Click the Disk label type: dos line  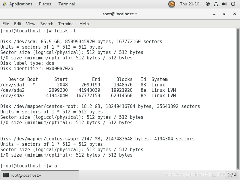pyautogui.click(x=27, y=63)
